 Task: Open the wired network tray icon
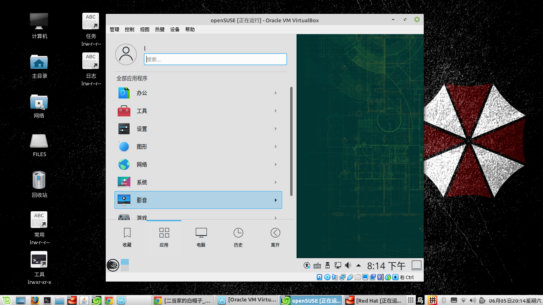[x=338, y=265]
